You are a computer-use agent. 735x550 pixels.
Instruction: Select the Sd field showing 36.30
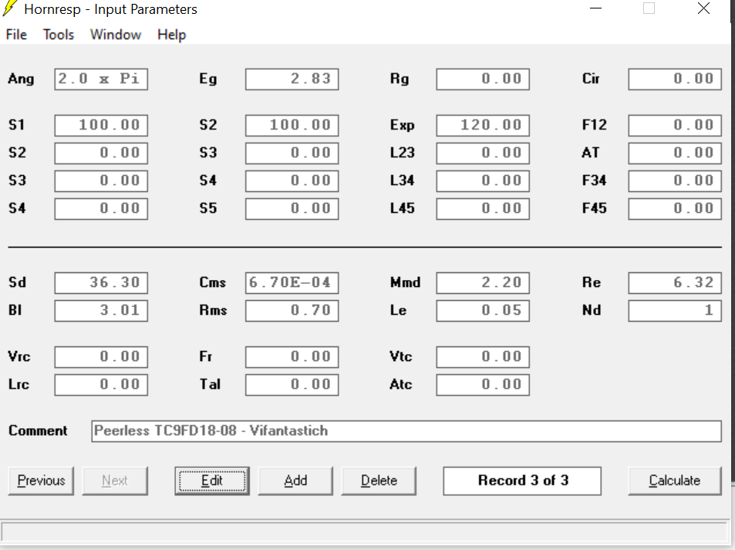[101, 283]
